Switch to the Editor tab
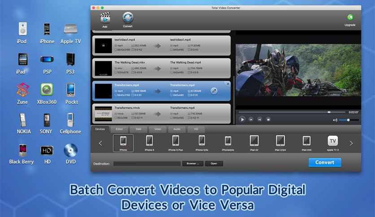Viewport: 375px width, 217px height. point(119,129)
